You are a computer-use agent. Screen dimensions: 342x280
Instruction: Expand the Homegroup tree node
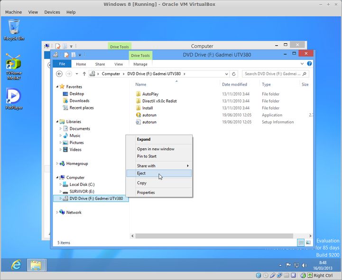pyautogui.click(x=57, y=164)
